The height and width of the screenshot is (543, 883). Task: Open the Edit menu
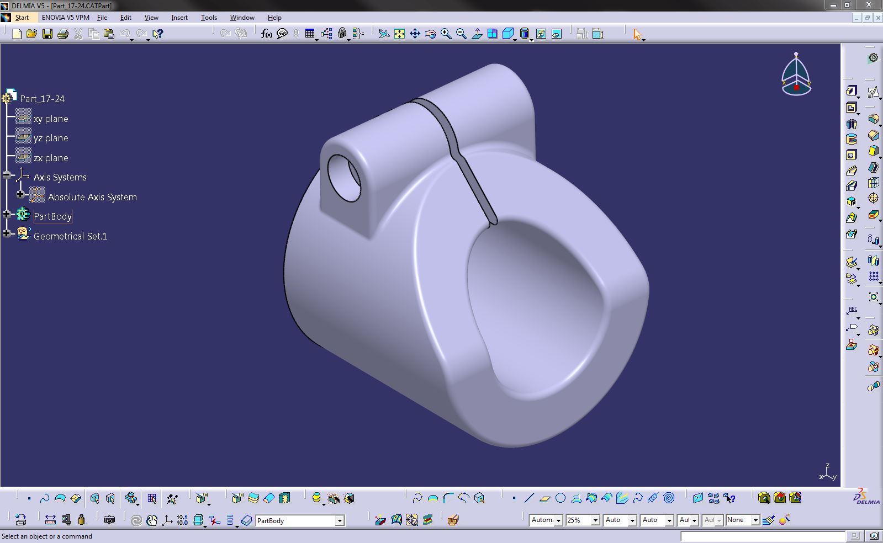[126, 18]
